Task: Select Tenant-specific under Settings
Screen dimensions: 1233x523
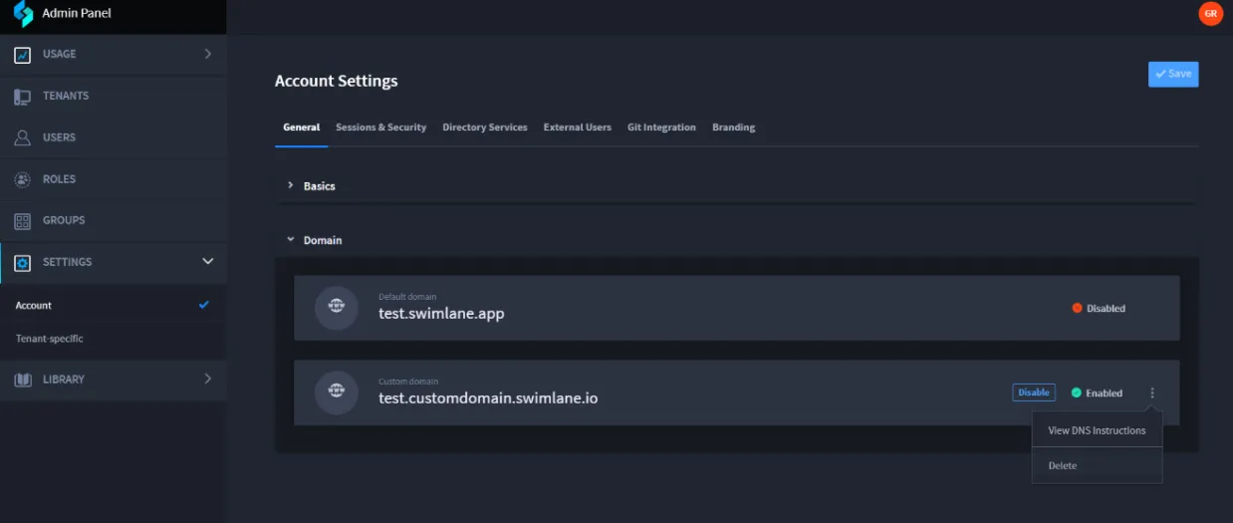Action: [x=113, y=339]
